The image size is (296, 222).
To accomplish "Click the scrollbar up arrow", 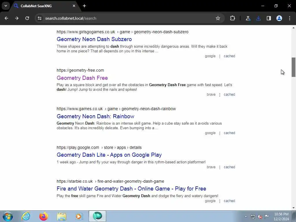I will coord(293,28).
